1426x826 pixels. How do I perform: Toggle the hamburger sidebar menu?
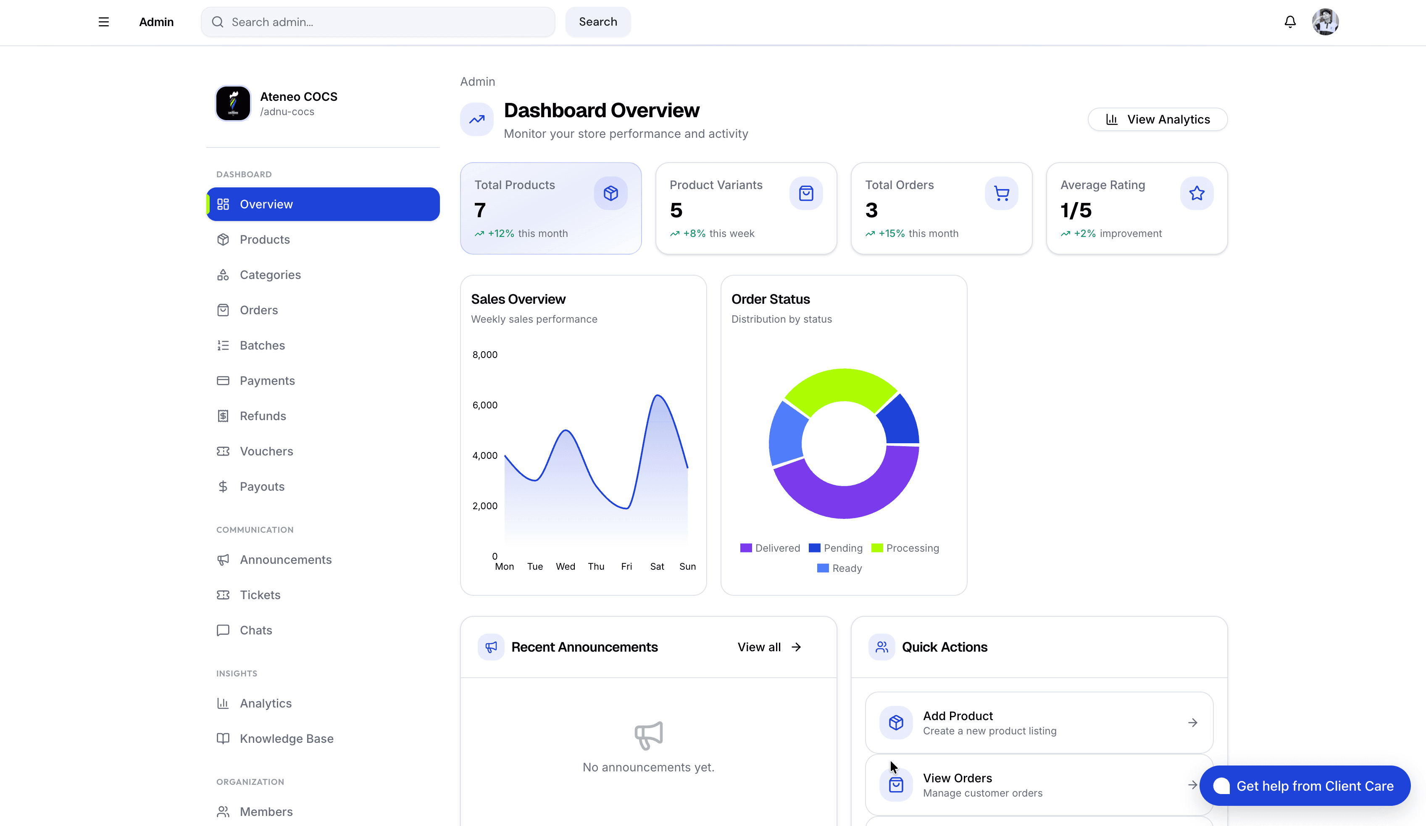click(103, 22)
